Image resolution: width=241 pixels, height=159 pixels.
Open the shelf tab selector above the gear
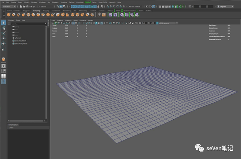pyautogui.click(x=3, y=11)
